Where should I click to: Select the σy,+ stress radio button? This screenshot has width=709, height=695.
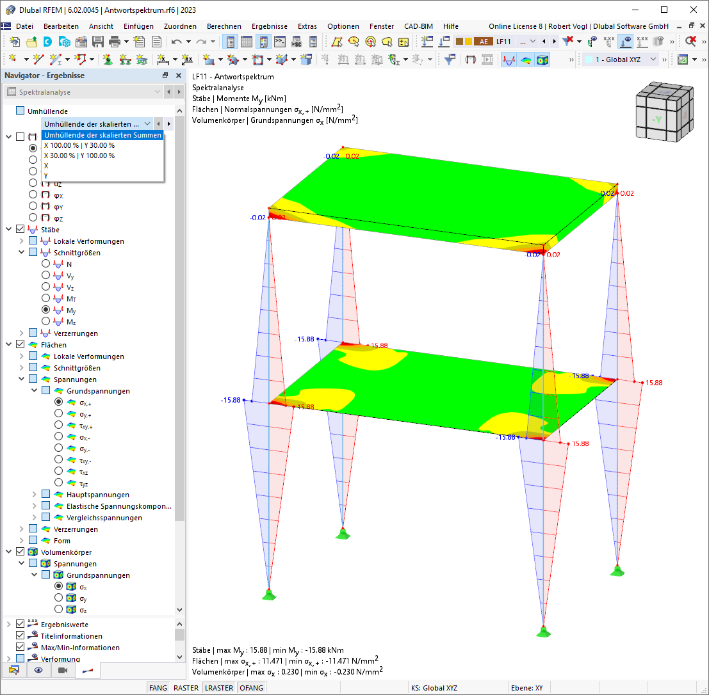(x=58, y=413)
